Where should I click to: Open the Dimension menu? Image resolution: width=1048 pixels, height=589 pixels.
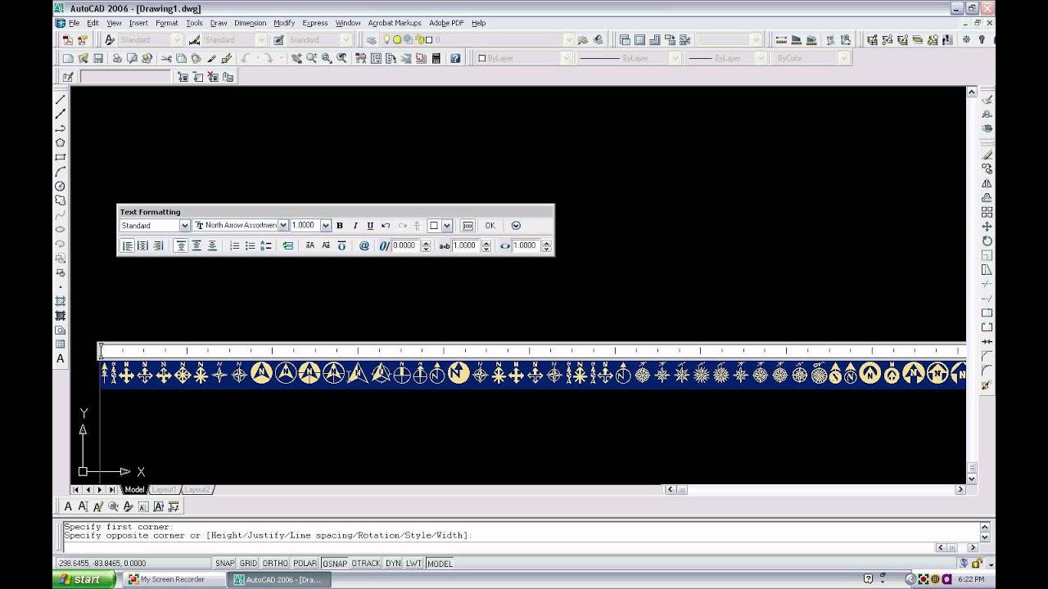point(251,23)
